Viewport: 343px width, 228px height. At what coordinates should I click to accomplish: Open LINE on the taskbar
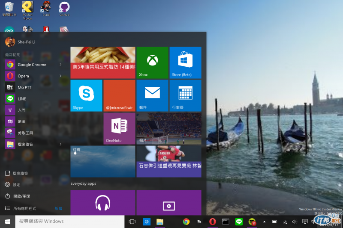pyautogui.click(x=239, y=222)
